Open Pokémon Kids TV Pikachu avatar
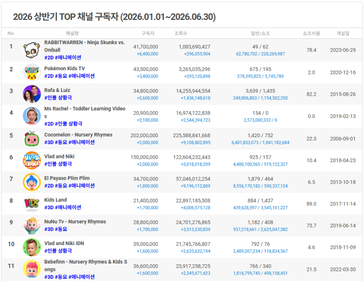The height and width of the screenshot is (282, 364). click(32, 72)
